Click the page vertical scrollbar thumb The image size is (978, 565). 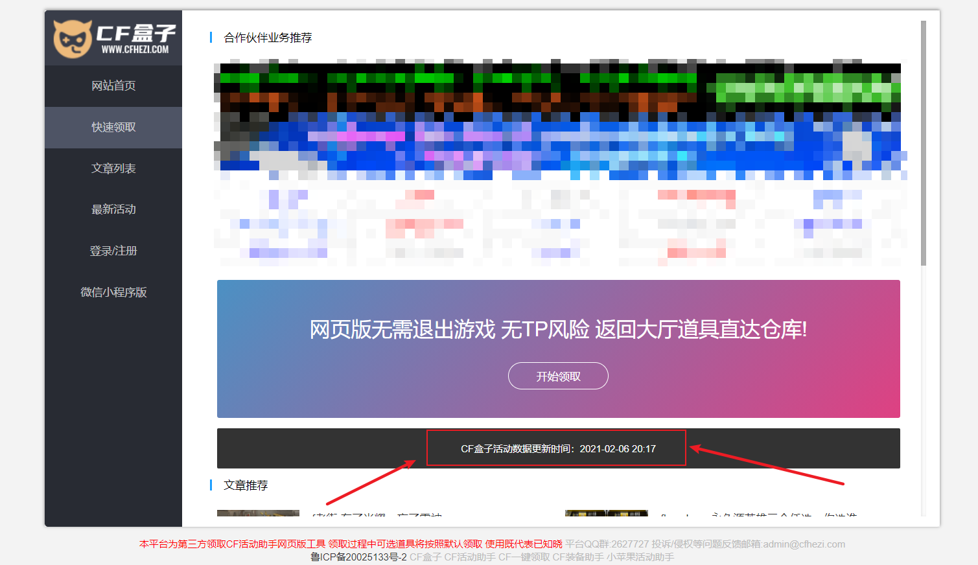click(923, 143)
